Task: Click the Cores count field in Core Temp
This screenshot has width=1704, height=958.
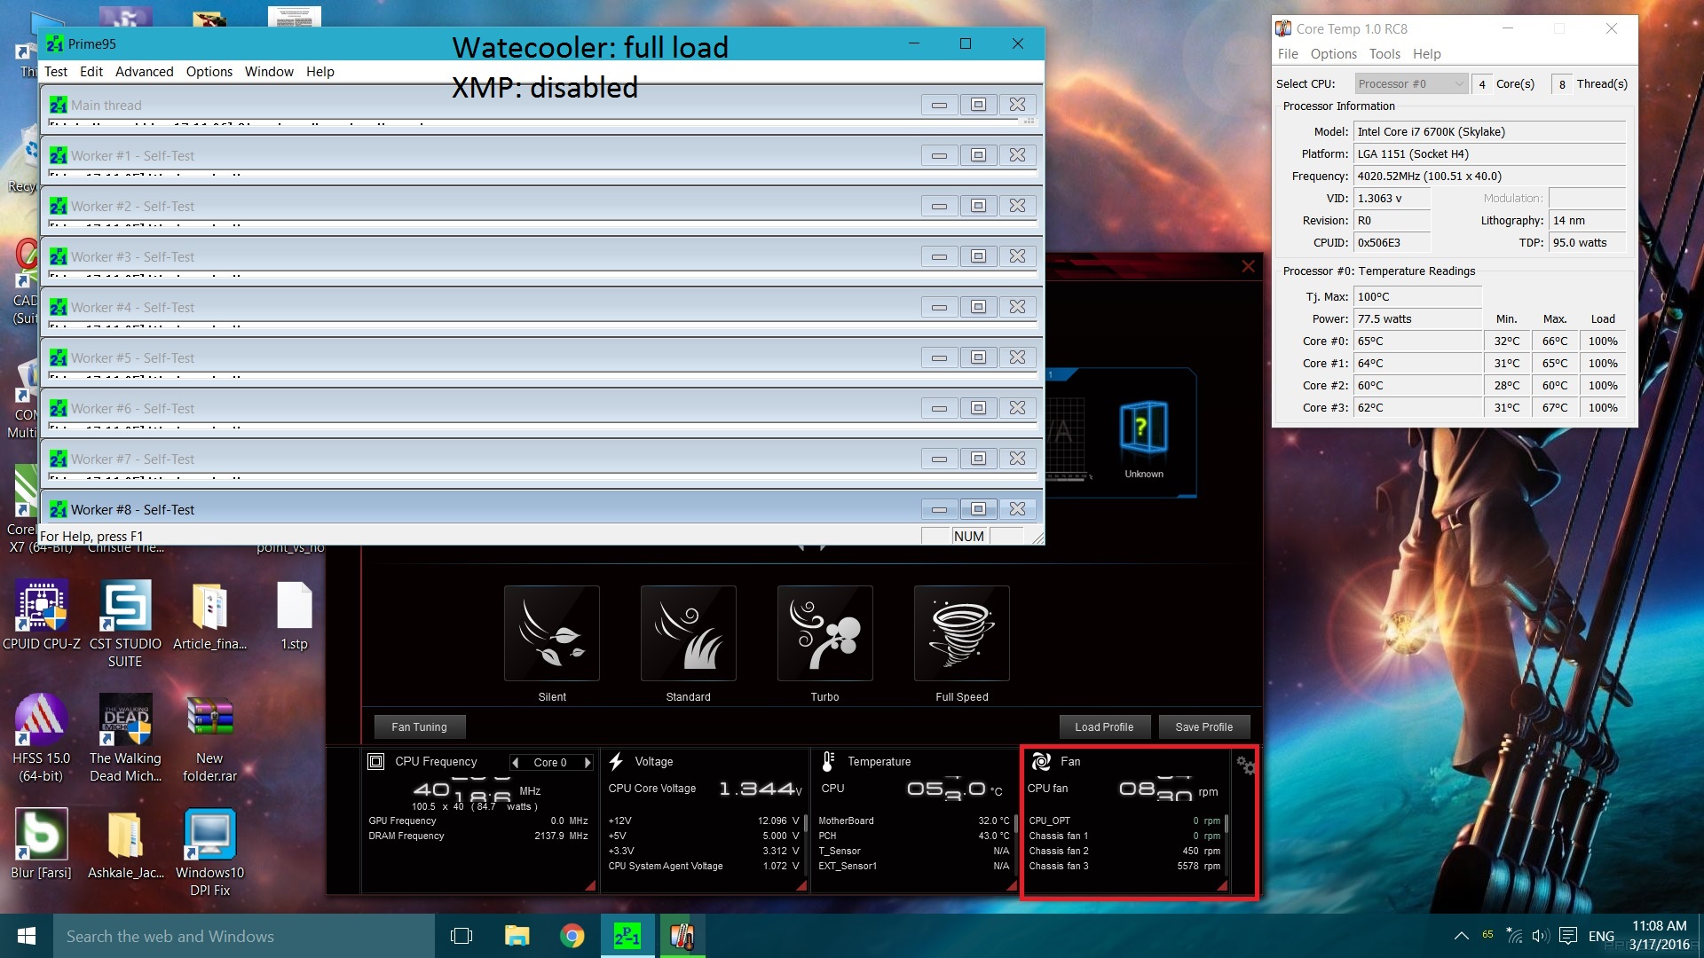Action: pyautogui.click(x=1481, y=83)
